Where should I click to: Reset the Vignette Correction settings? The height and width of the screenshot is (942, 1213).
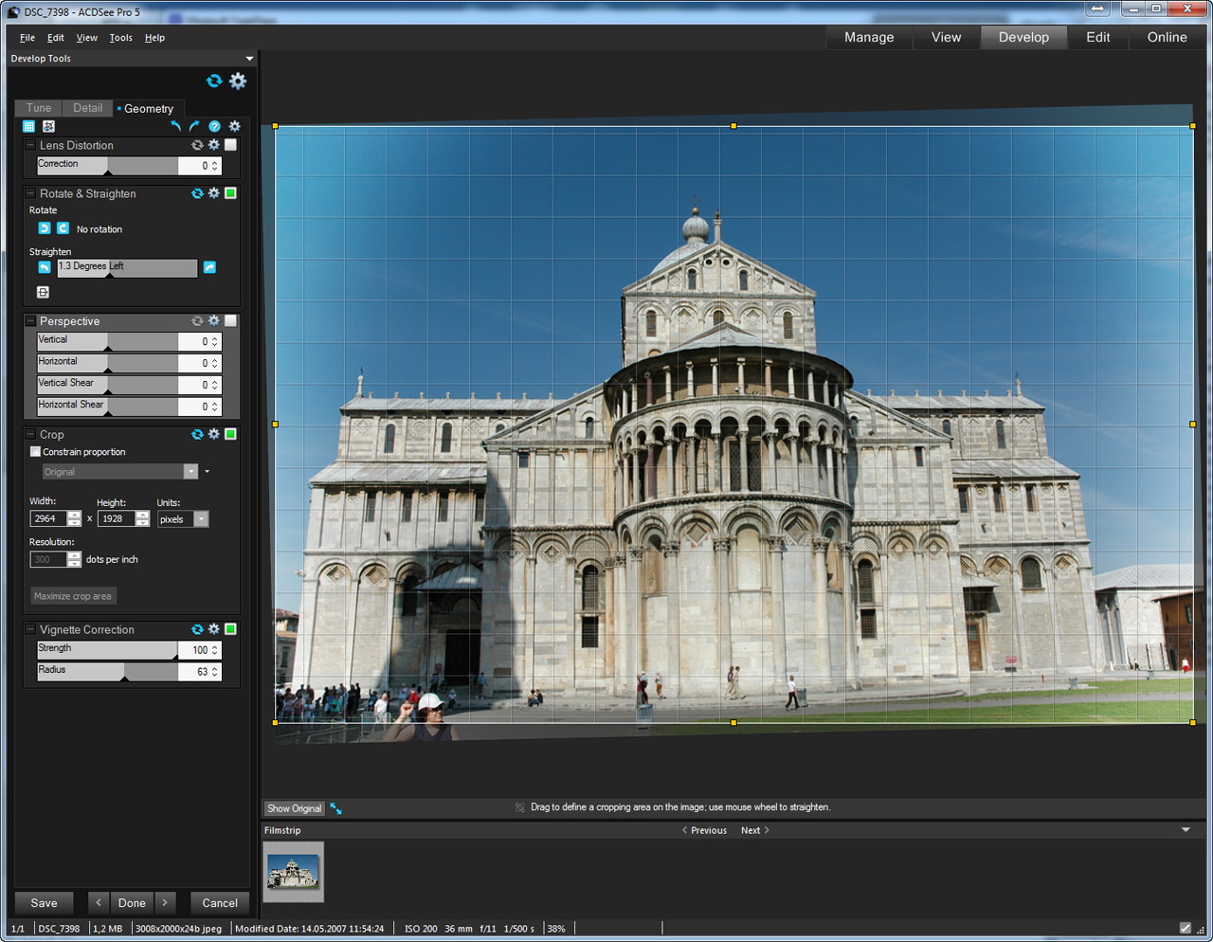(197, 629)
